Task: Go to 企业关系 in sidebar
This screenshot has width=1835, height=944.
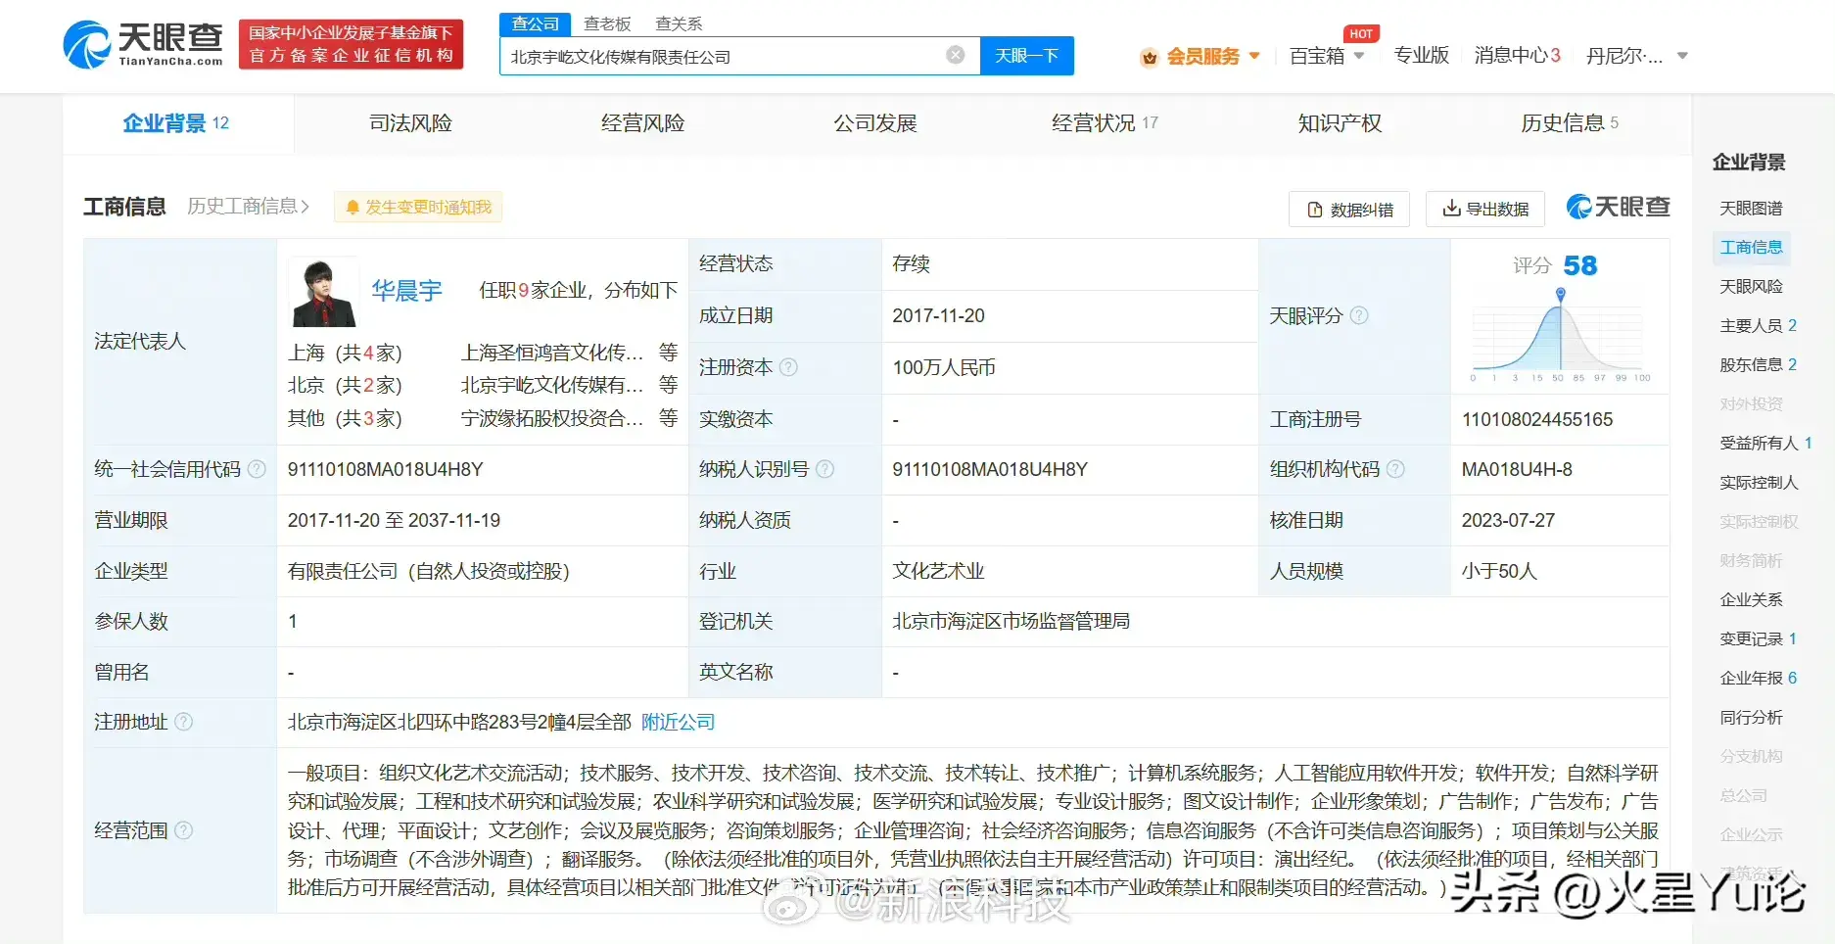Action: click(1751, 600)
